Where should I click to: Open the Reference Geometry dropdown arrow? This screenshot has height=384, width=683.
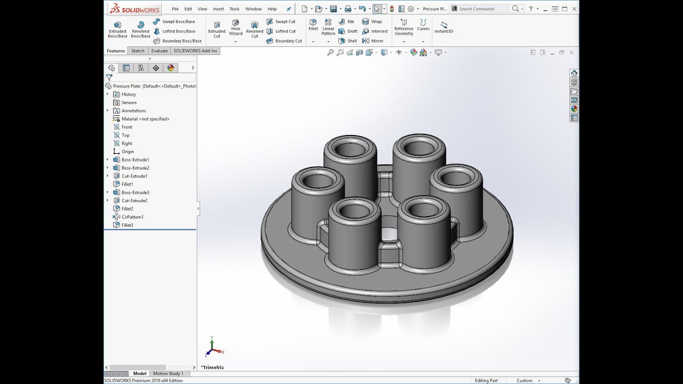(404, 41)
